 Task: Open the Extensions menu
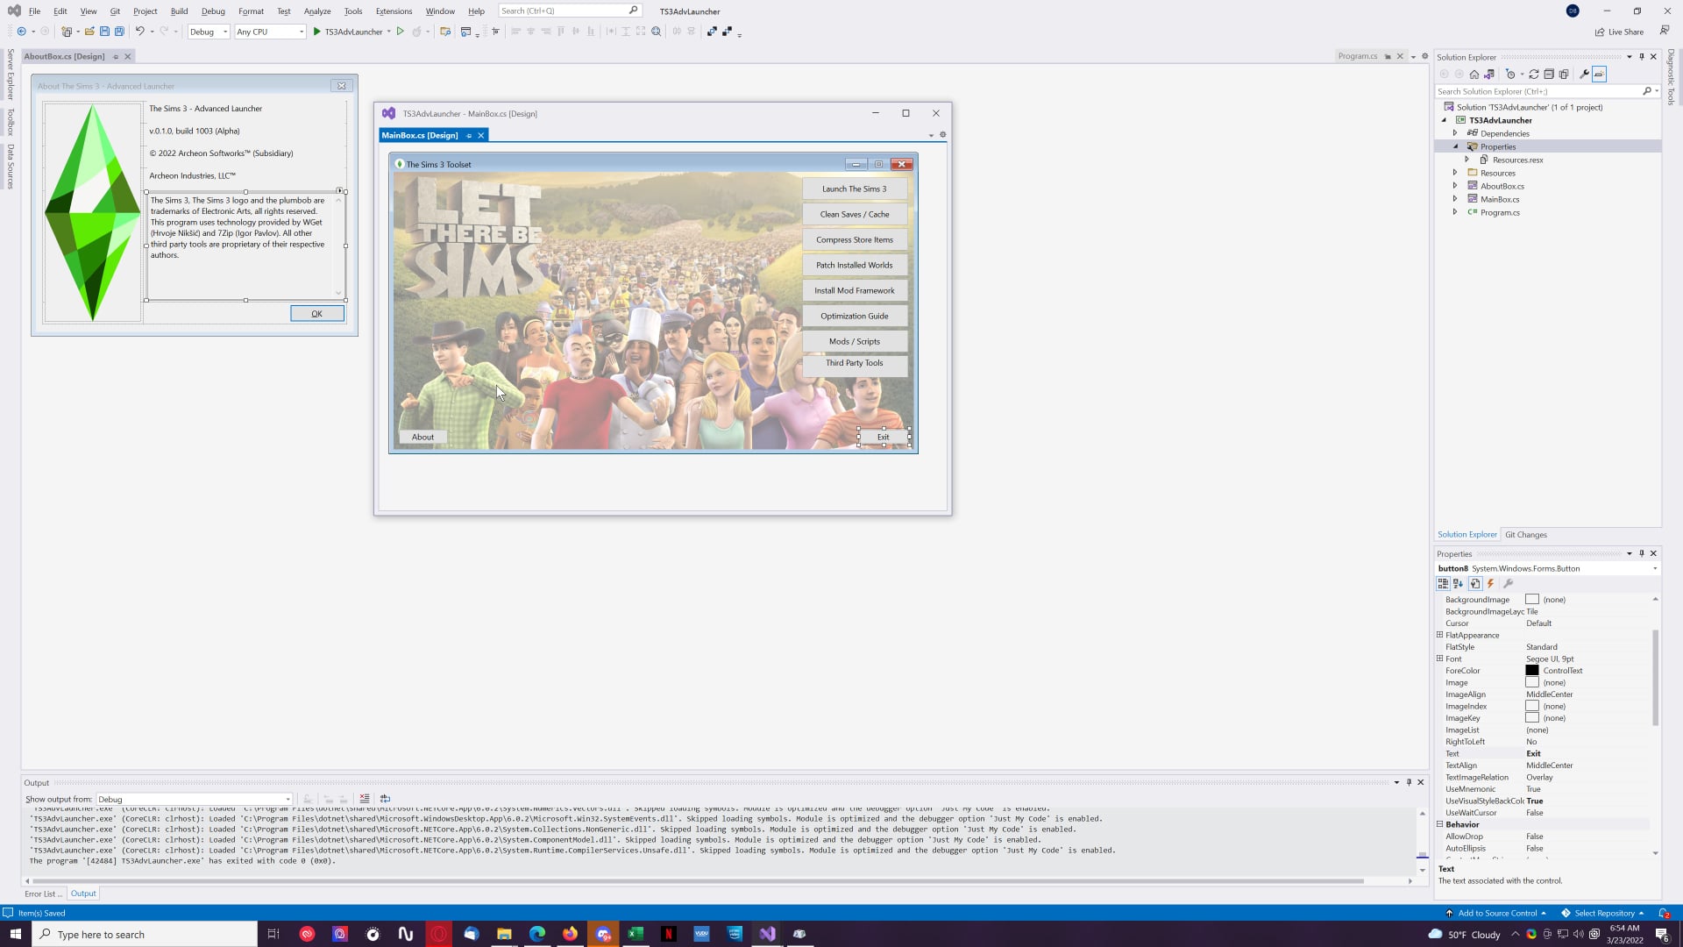(x=394, y=11)
